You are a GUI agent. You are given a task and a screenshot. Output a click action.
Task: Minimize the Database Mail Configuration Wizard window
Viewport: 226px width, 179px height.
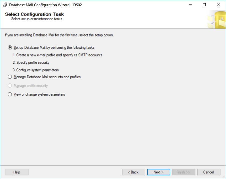point(190,5)
